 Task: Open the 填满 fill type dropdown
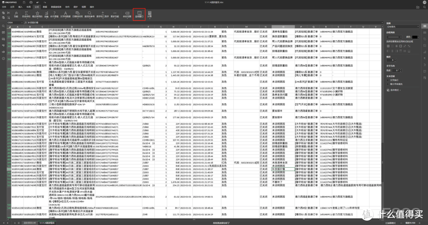point(403,27)
